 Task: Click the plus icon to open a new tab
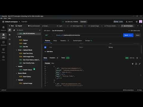pos(138,26)
